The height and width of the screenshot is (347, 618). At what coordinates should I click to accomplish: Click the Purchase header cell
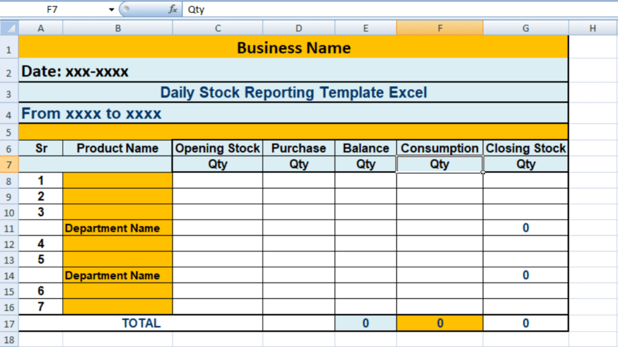(299, 148)
